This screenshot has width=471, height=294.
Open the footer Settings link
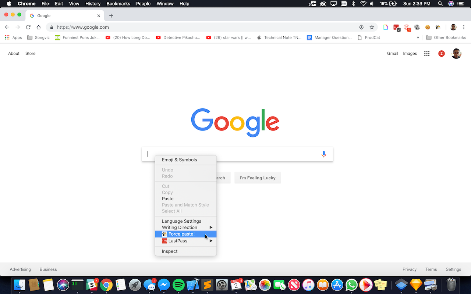tap(453, 269)
